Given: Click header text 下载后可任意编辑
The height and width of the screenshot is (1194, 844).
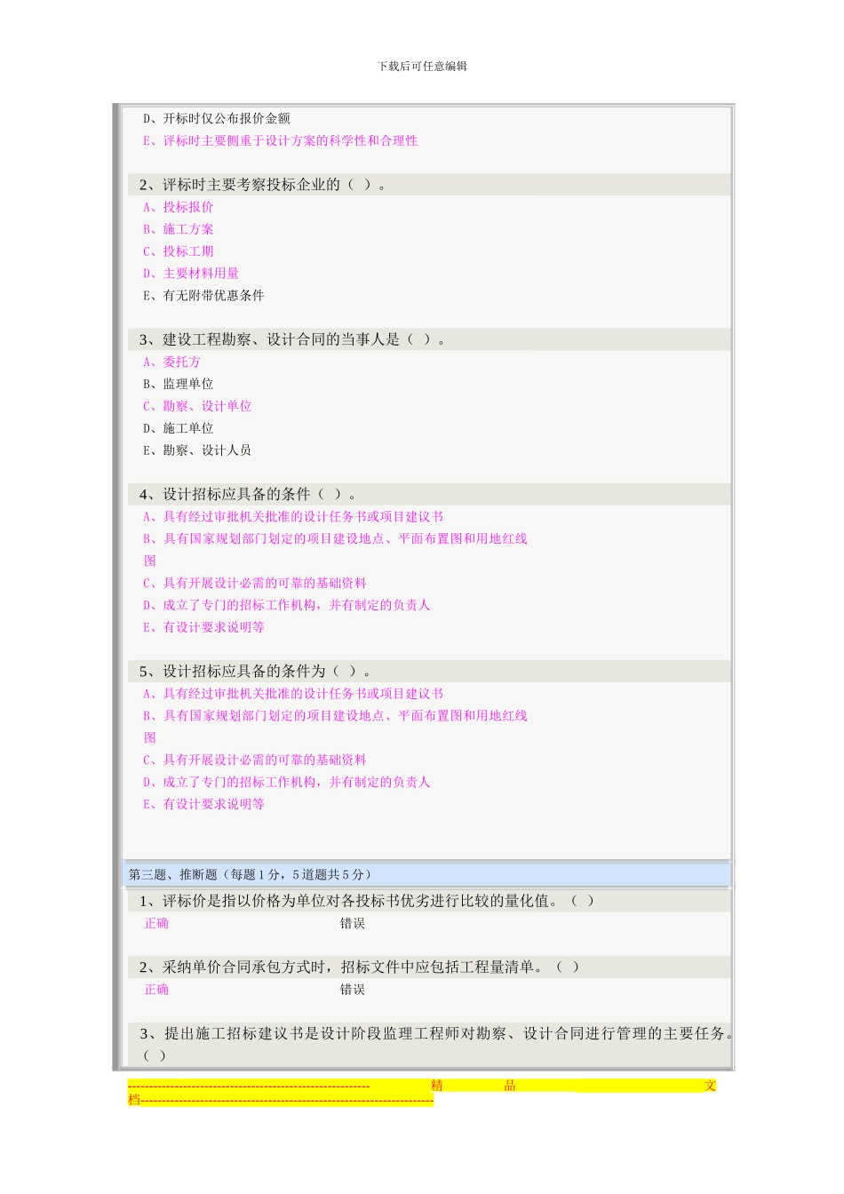Looking at the screenshot, I should (422, 66).
